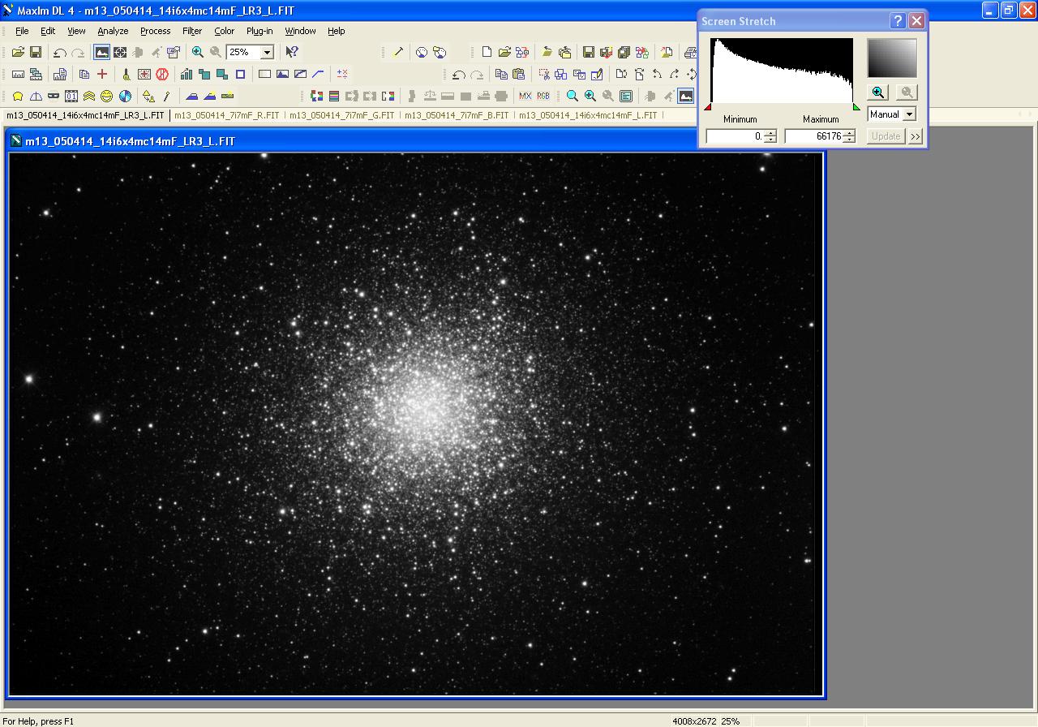Expand Screen Stretch with >> button

pyautogui.click(x=916, y=136)
